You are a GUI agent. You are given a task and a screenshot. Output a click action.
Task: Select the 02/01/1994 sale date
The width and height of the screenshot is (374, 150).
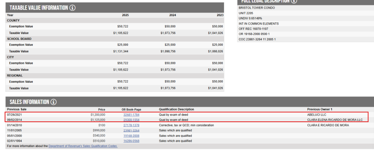[x=14, y=141]
